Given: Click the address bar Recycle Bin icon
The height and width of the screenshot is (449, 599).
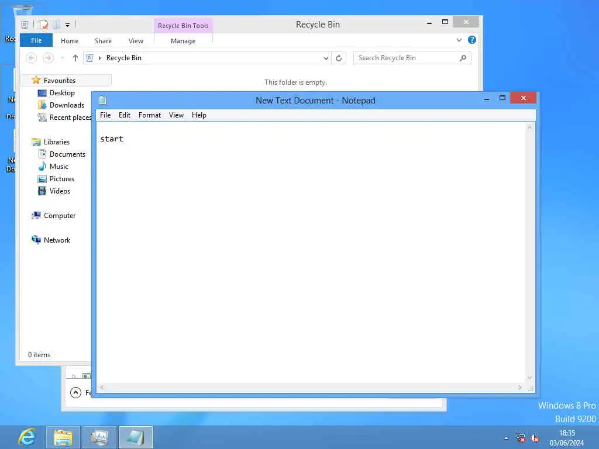Looking at the screenshot, I should click(x=89, y=58).
